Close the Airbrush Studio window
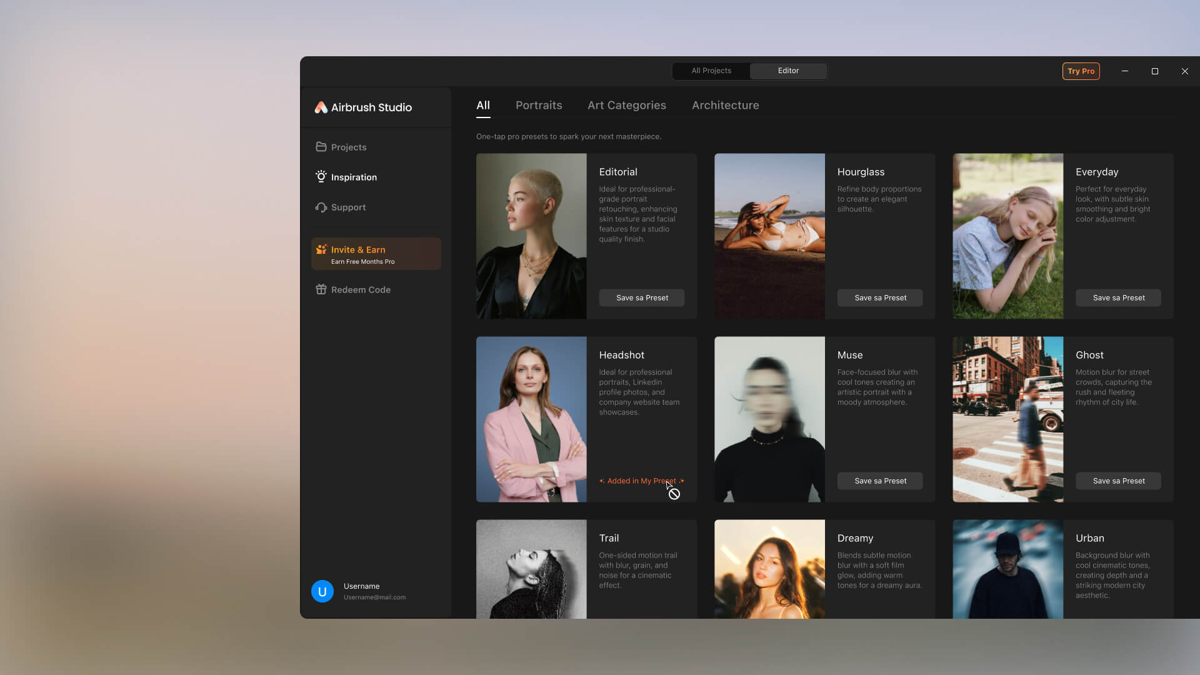The width and height of the screenshot is (1200, 675). pyautogui.click(x=1185, y=71)
